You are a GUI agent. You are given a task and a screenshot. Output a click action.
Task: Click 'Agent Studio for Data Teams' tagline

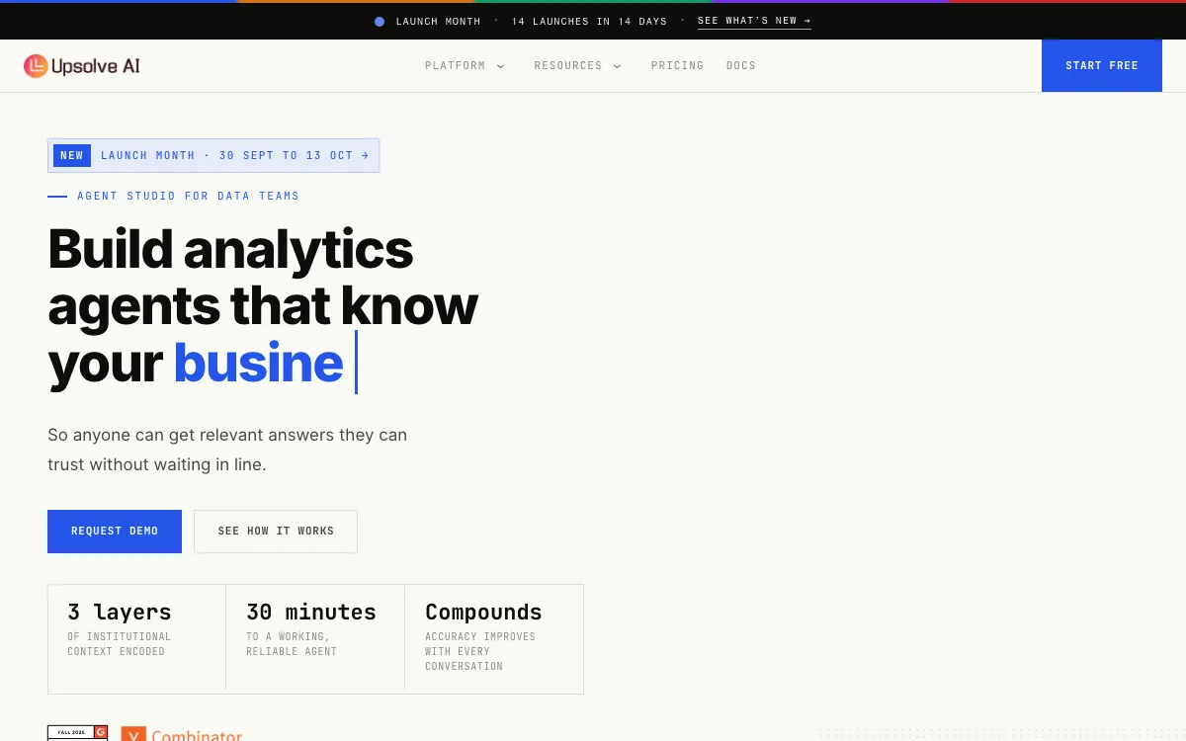point(188,196)
